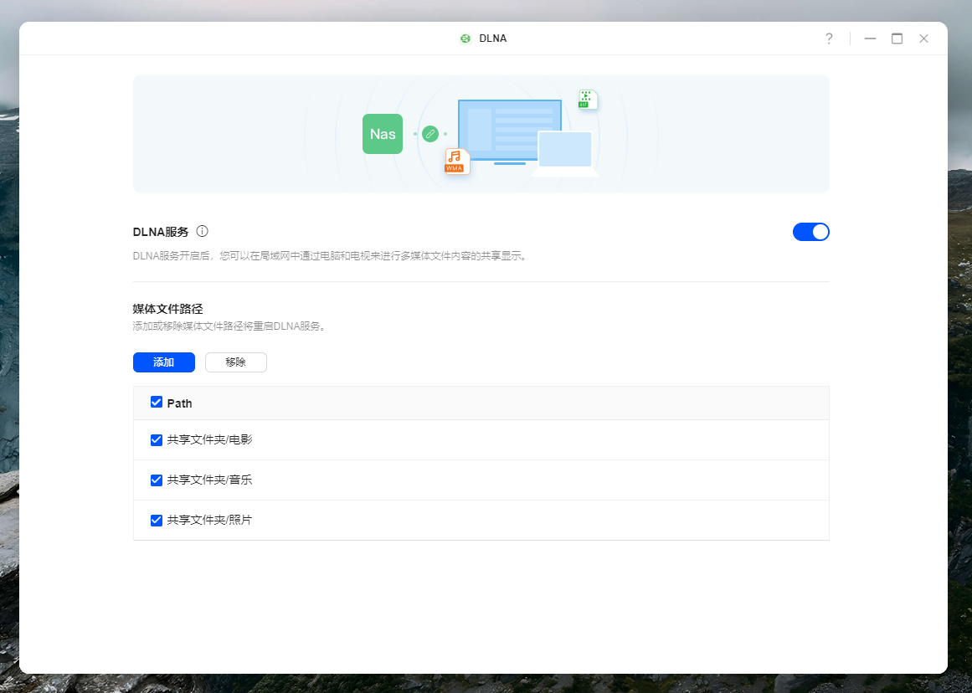This screenshot has width=972, height=693.
Task: Minimize the DLNA window
Action: (x=871, y=38)
